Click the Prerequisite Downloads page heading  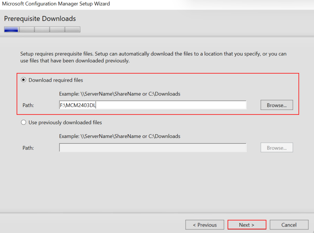point(40,19)
